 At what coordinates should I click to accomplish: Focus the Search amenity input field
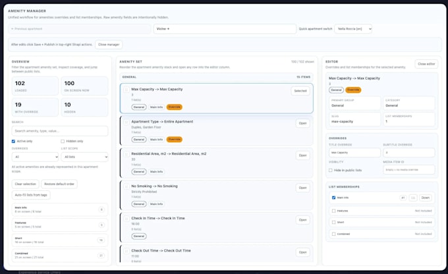[x=60, y=131]
